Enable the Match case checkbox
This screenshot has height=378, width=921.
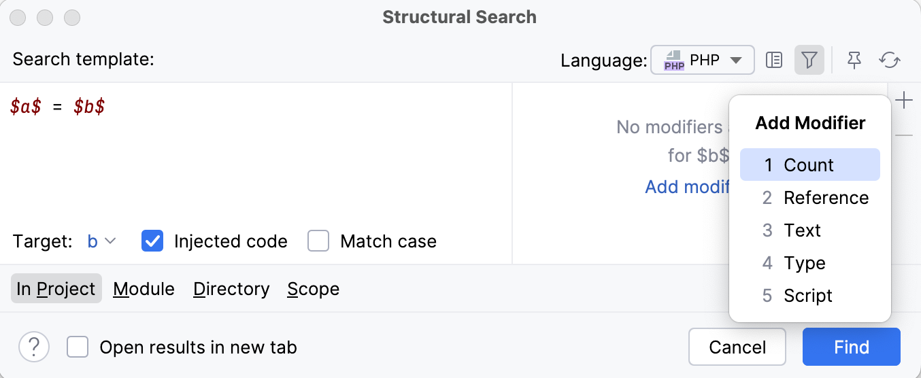pos(318,241)
